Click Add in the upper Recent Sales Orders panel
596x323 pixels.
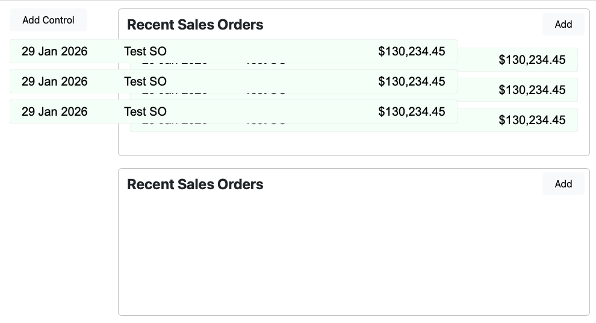(563, 24)
